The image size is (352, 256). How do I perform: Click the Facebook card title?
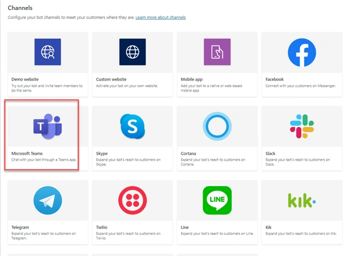tap(275, 79)
